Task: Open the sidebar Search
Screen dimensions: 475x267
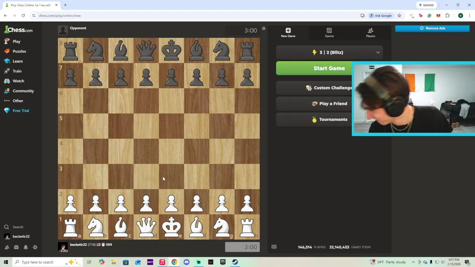Action: coord(14,227)
